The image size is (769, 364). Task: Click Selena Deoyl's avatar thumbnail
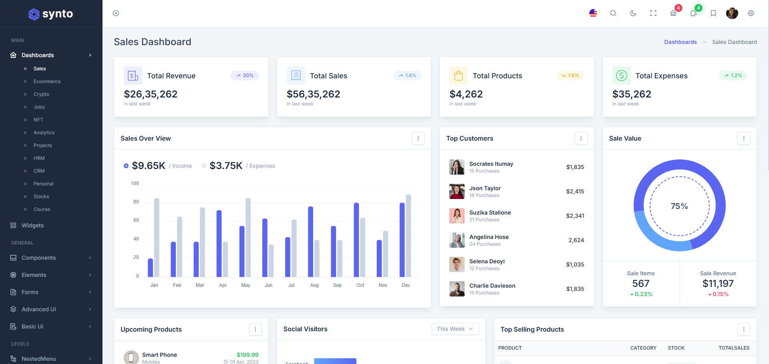[457, 265]
